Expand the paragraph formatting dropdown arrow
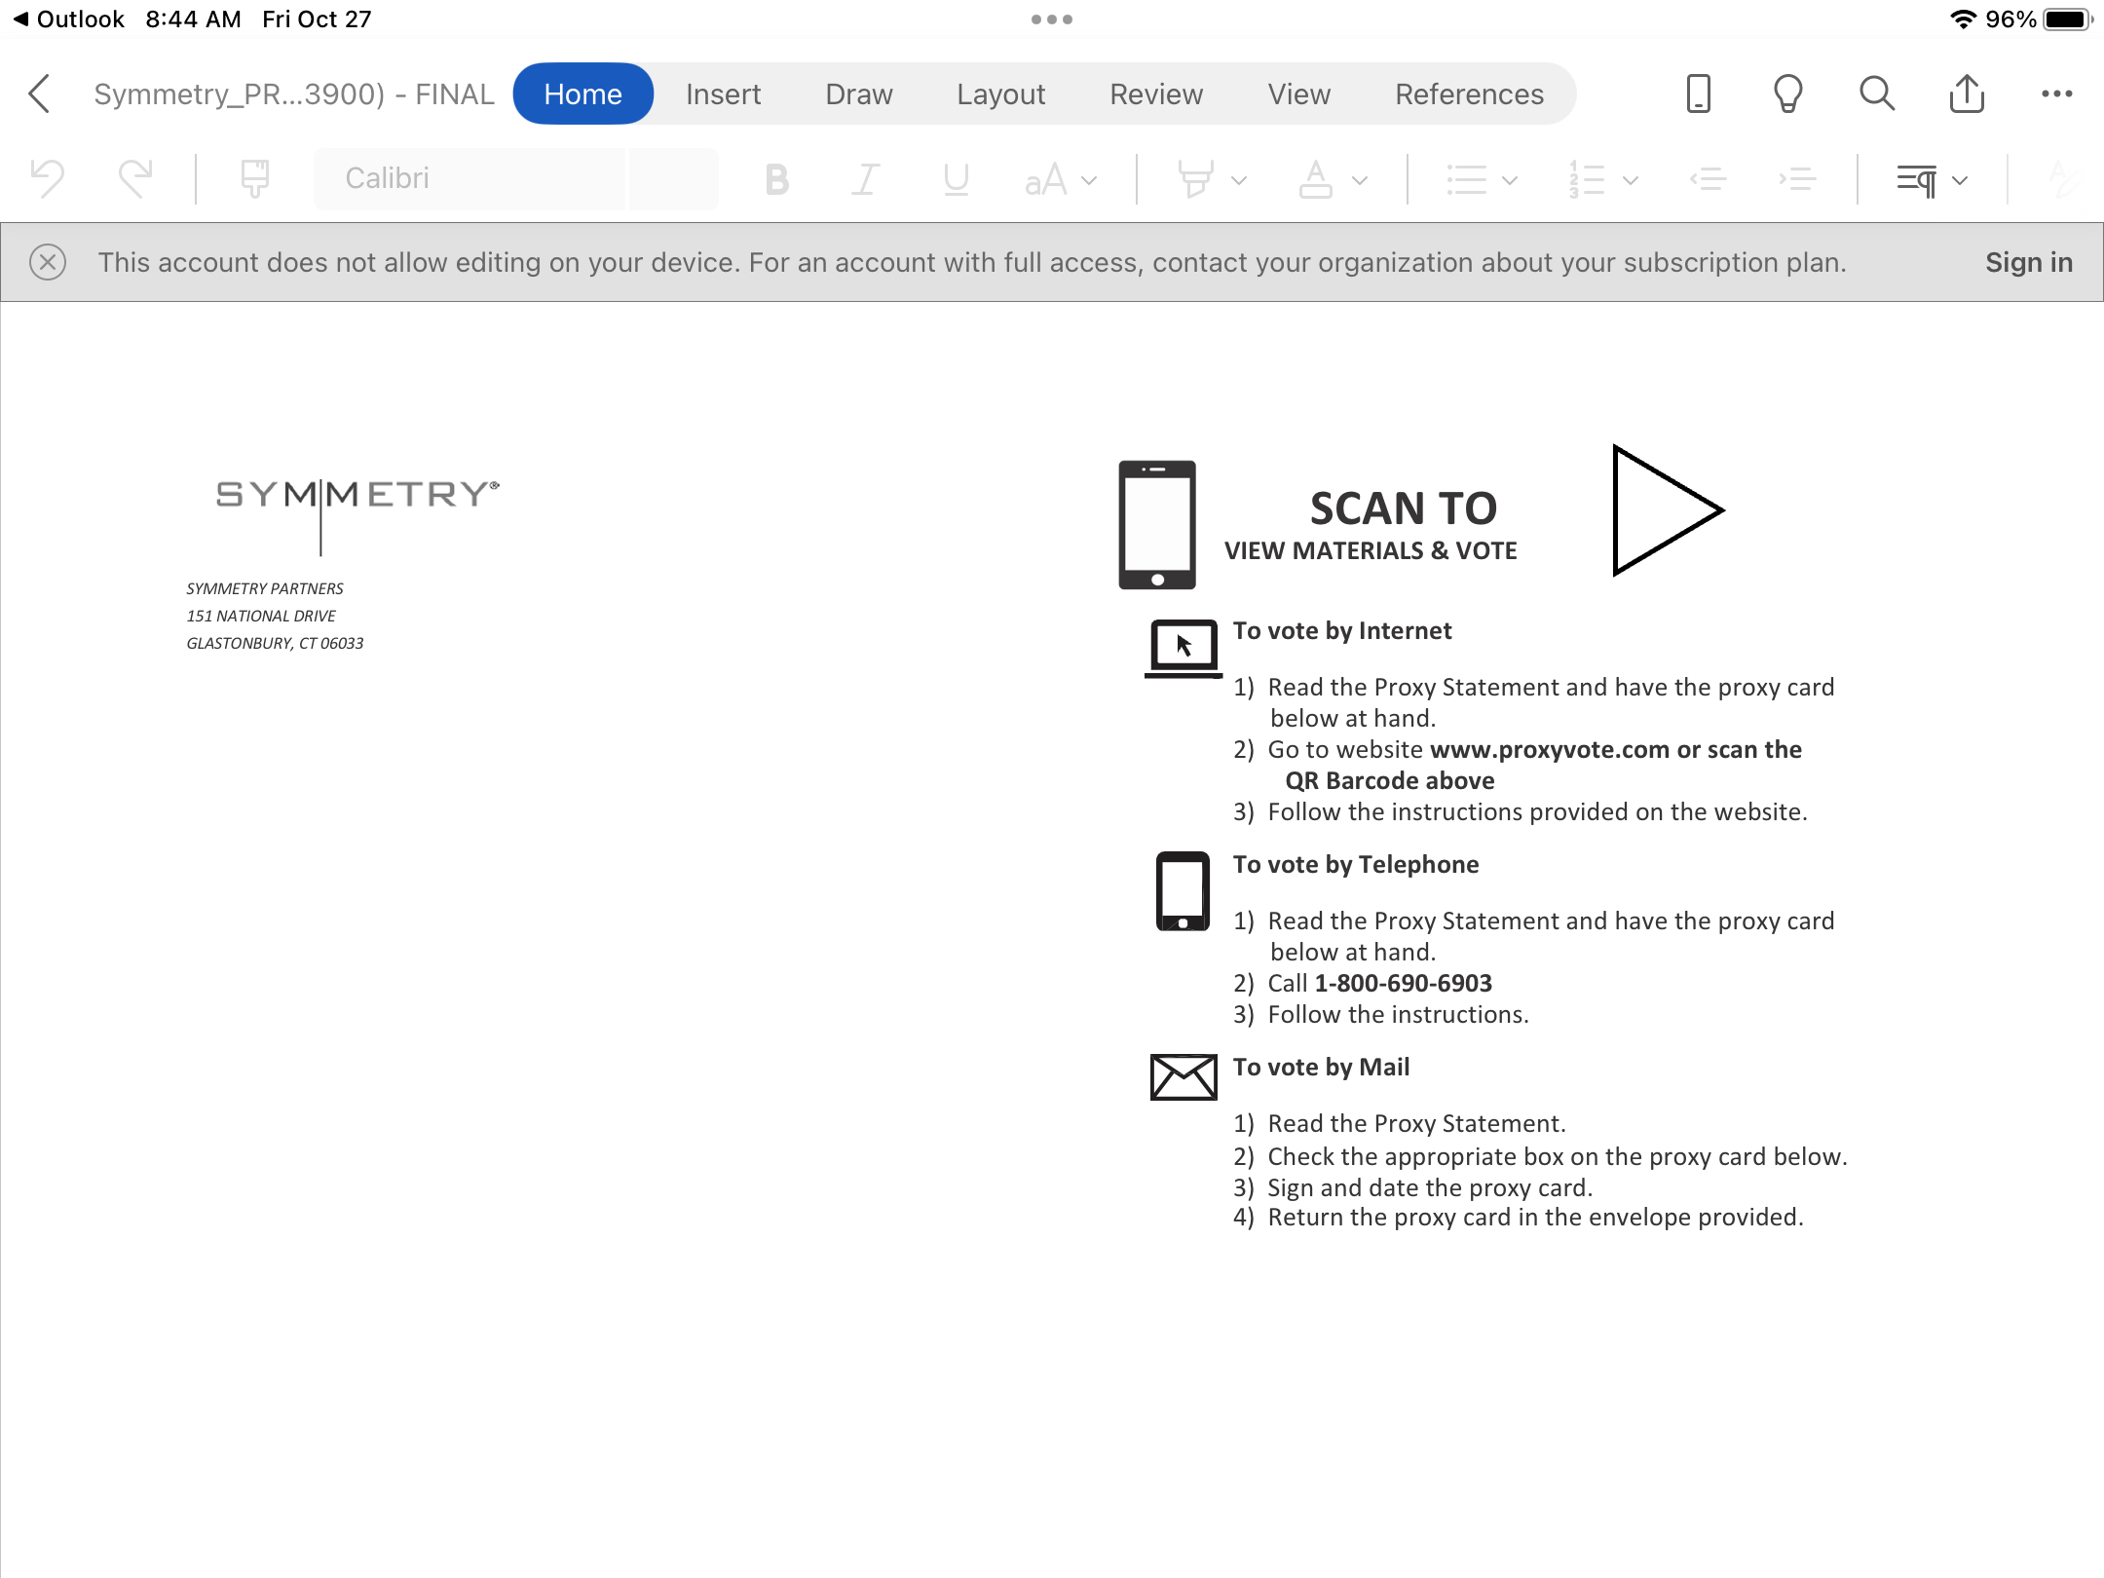 coord(1961,180)
